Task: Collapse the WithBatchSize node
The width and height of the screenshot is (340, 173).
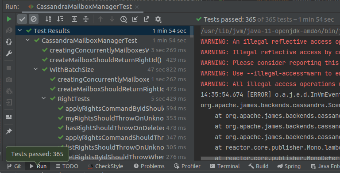Action: tap(36, 69)
